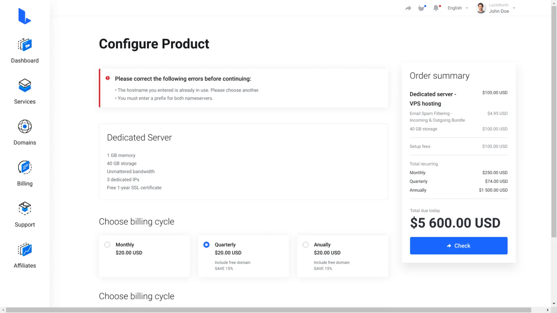This screenshot has width=557, height=313.
Task: Expand the John Doe account dropdown arrow
Action: coord(514,8)
